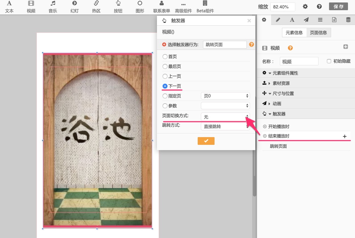This screenshot has width=355, height=238.
Task: Open the 页0 page selection dropdown
Action: tap(225, 96)
